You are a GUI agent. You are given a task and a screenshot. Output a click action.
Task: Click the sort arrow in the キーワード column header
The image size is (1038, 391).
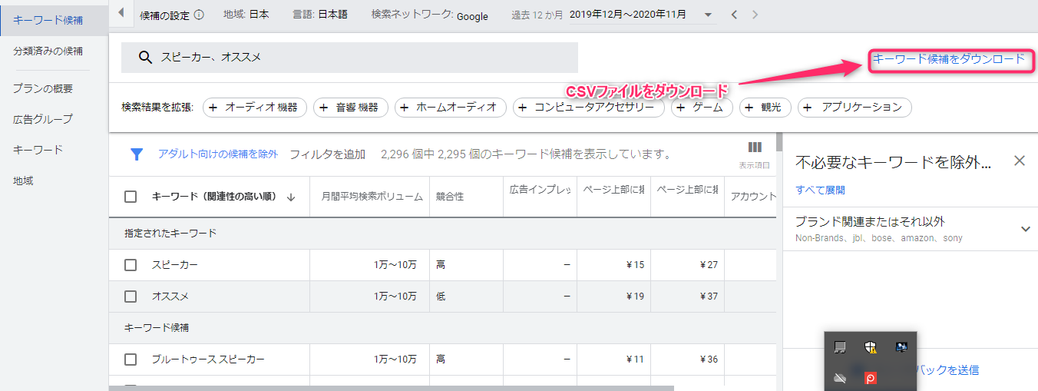[x=291, y=197]
